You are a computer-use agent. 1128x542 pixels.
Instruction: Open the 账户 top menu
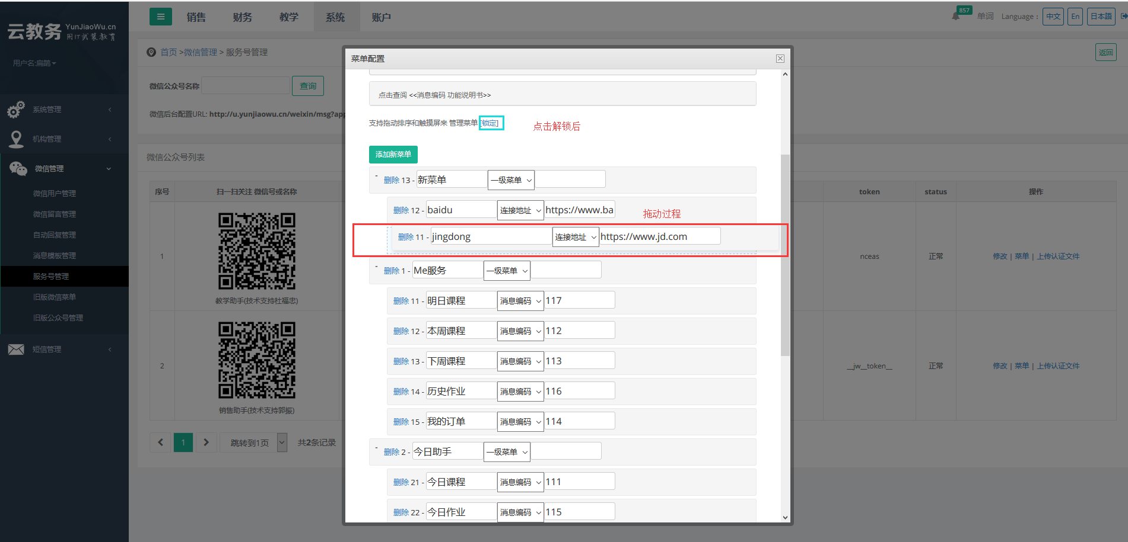(x=381, y=17)
